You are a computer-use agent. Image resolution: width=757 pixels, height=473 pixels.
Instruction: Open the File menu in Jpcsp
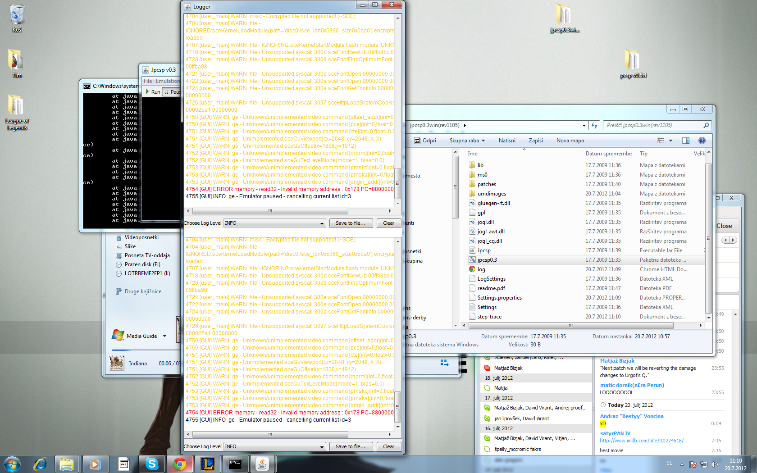point(148,81)
